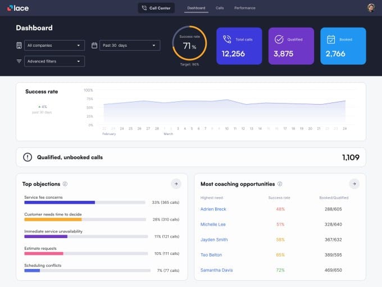Open Adrien Breck's profile link
Viewport: 382px width, 287px height.
pyautogui.click(x=213, y=209)
